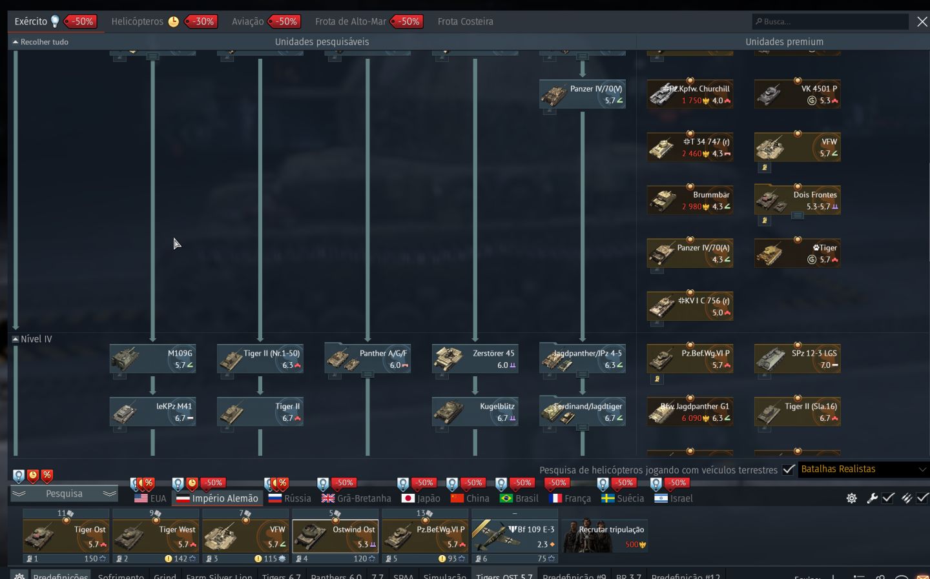The width and height of the screenshot is (930, 579).
Task: Open the Frota de Alto-Mar tab
Action: tap(351, 21)
